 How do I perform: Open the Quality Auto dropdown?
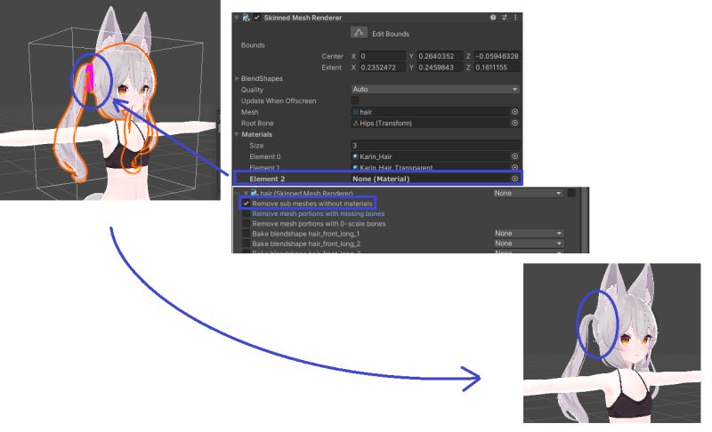click(x=435, y=89)
